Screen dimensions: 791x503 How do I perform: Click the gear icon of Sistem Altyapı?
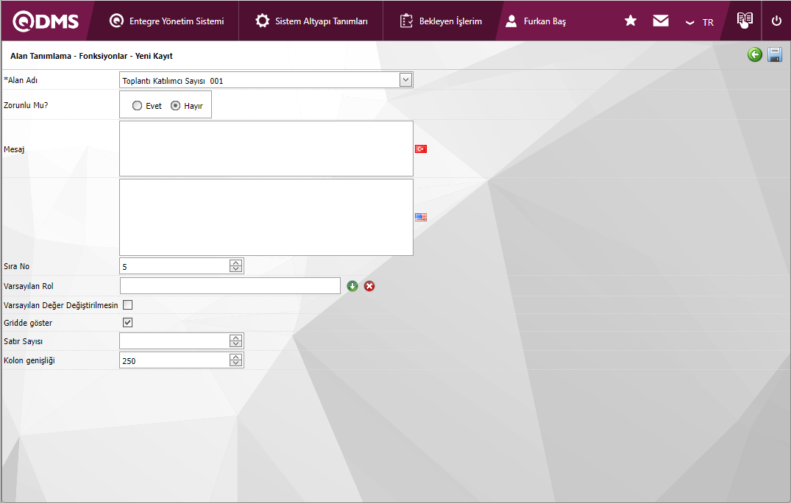tap(263, 21)
